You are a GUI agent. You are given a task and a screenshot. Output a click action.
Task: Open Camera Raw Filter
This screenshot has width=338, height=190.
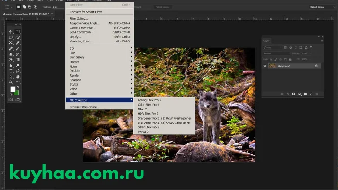tap(99, 28)
